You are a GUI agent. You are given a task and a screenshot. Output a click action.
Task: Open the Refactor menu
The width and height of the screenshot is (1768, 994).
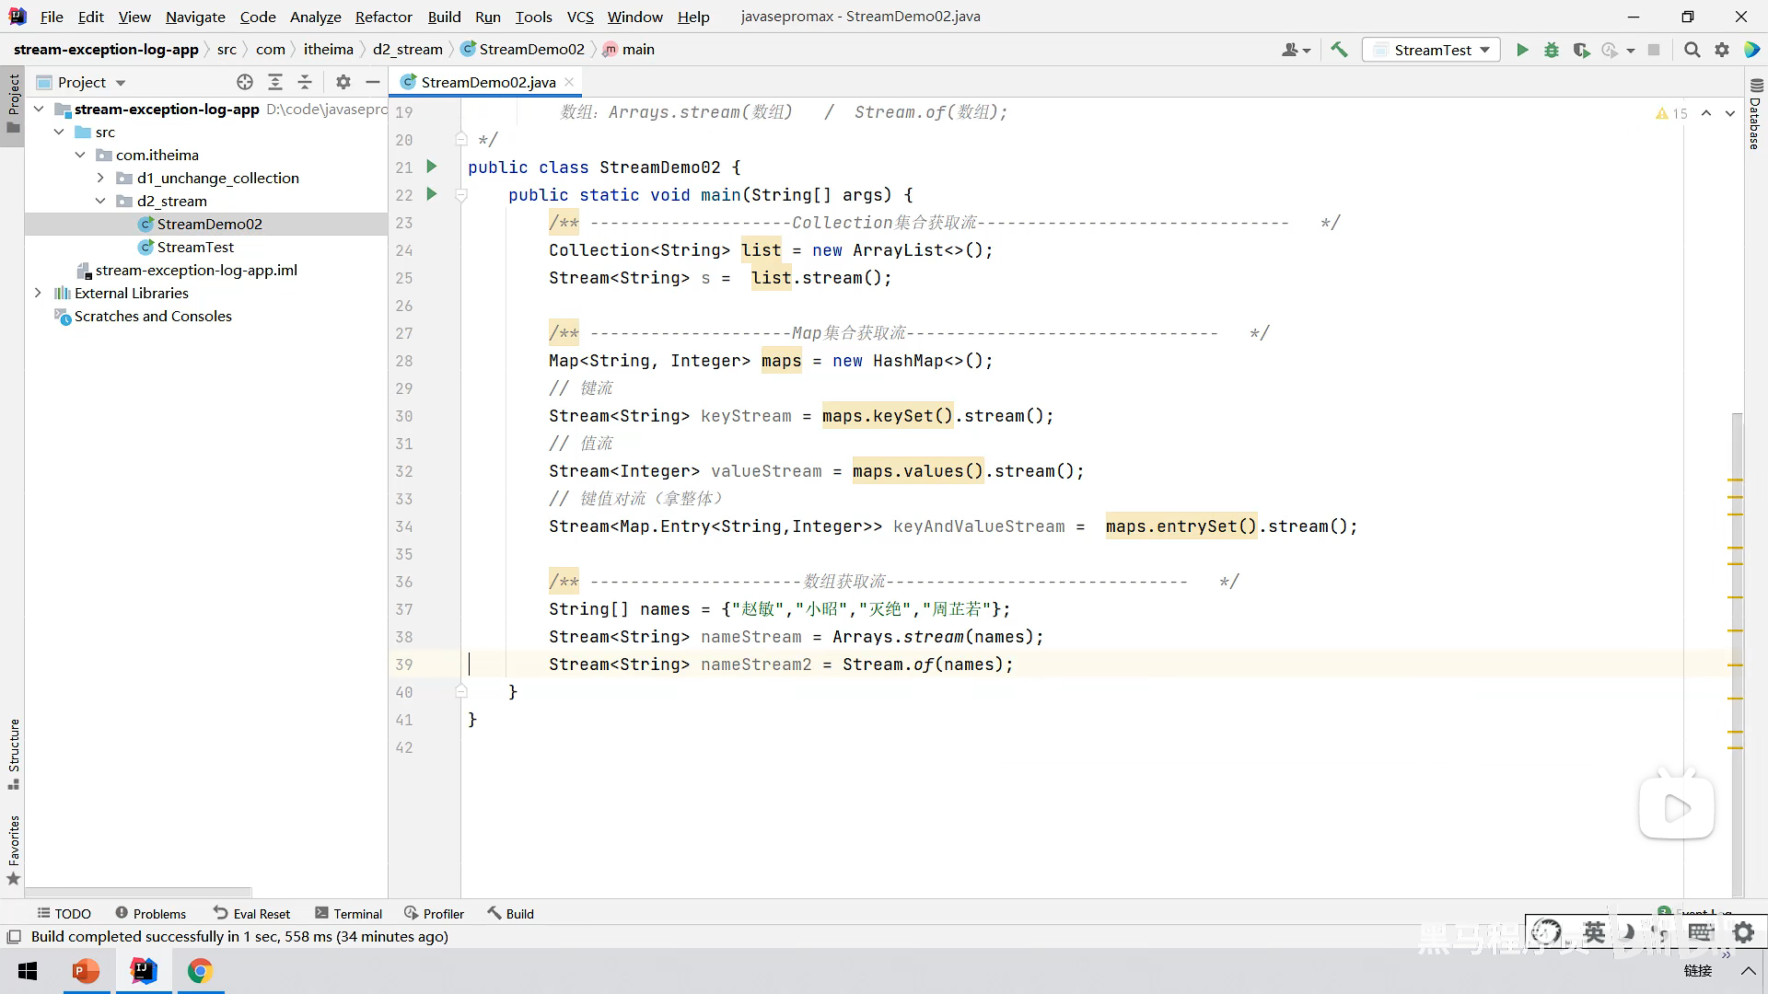[383, 17]
